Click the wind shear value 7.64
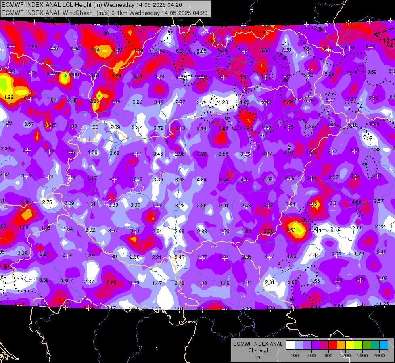Screen dimensions: 395x363 point(307,49)
